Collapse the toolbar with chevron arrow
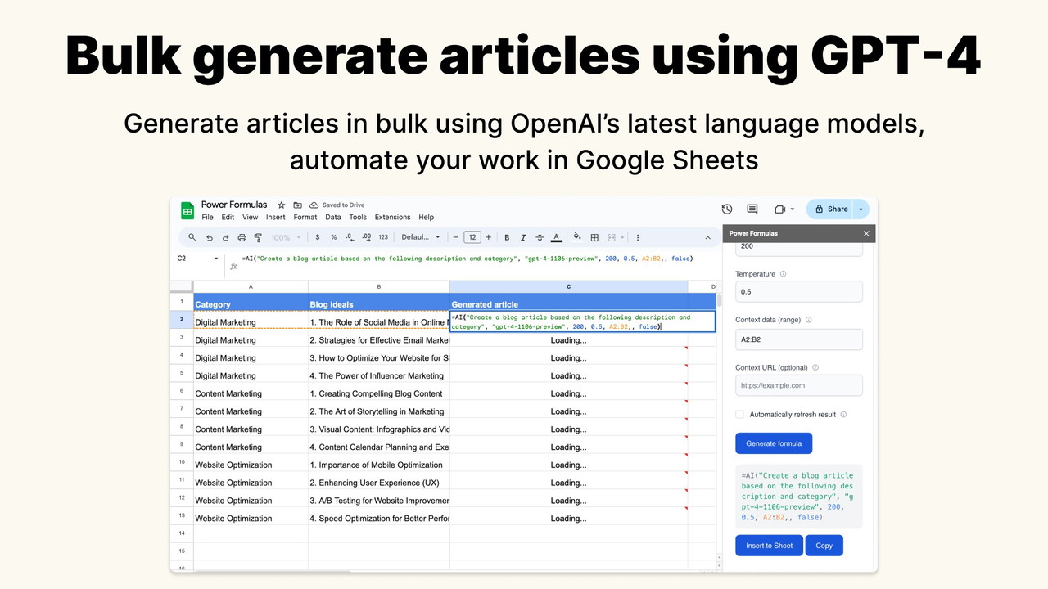The image size is (1048, 589). (x=707, y=237)
